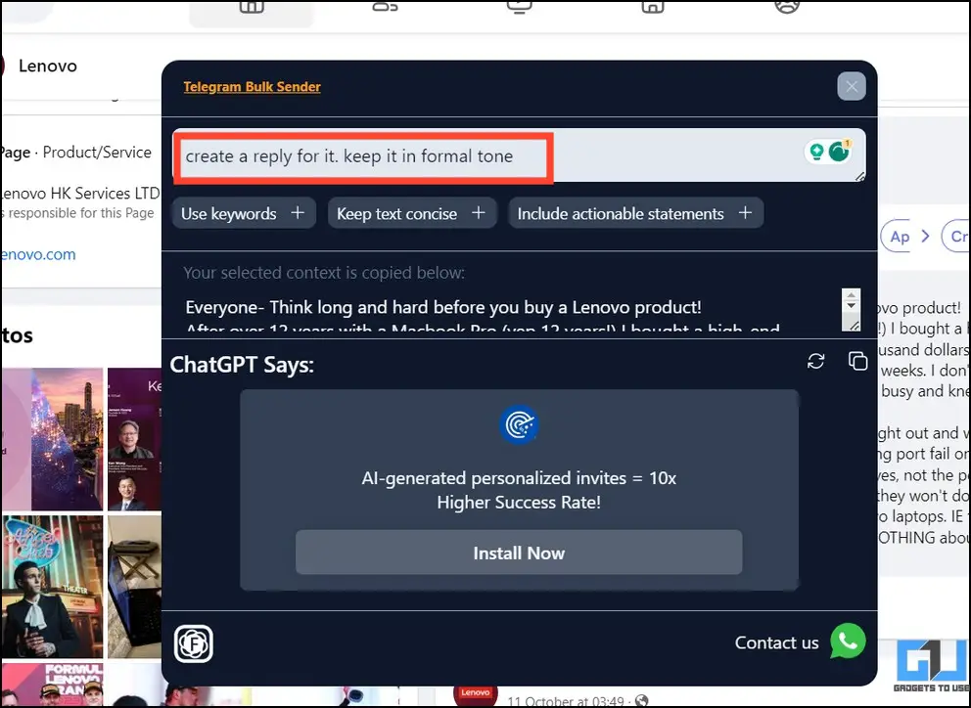
Task: Click the green Grammarly badge icon
Action: pos(839,151)
